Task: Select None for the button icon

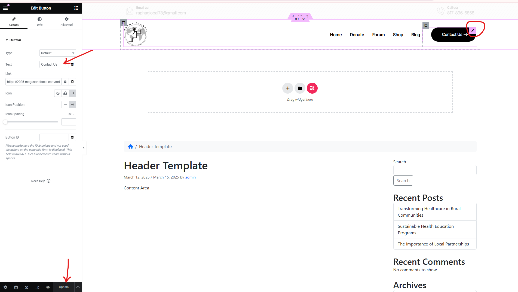Action: click(58, 93)
